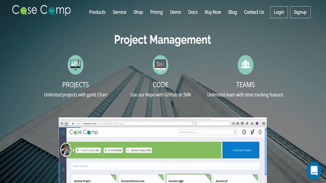Click the + Add New Project button

coord(241,150)
